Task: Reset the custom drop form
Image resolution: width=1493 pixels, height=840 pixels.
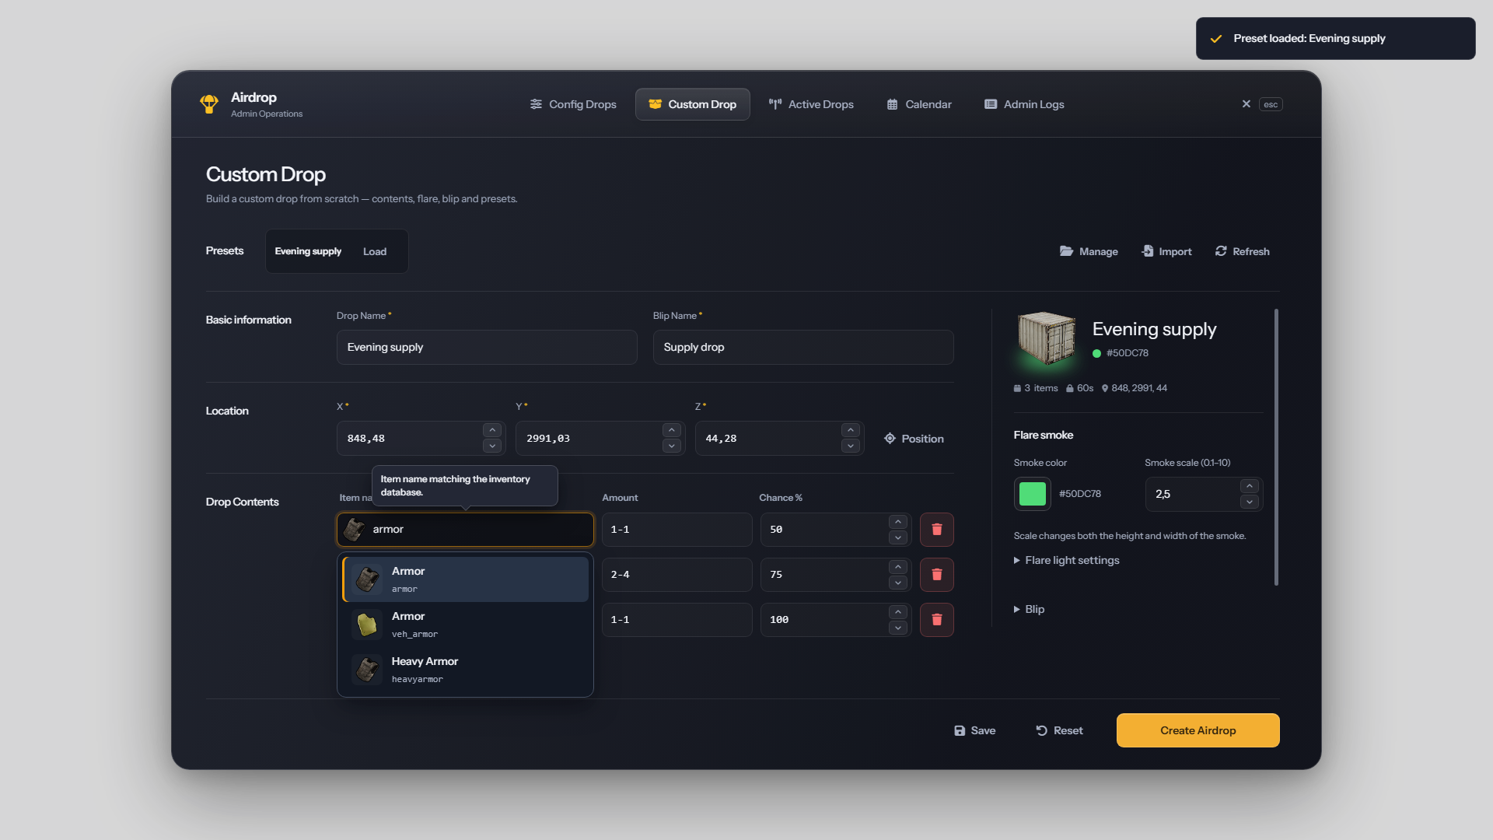Action: click(1059, 730)
